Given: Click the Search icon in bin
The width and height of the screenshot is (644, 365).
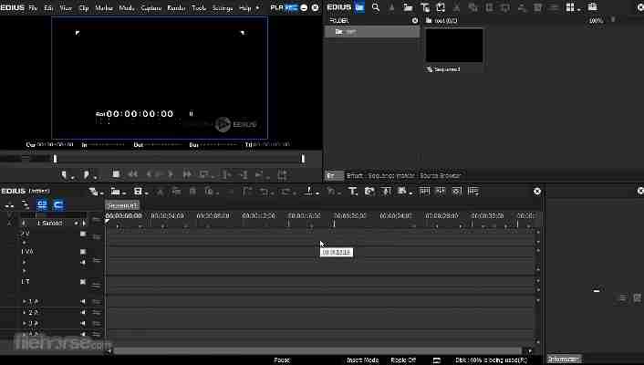Looking at the screenshot, I should 376,7.
